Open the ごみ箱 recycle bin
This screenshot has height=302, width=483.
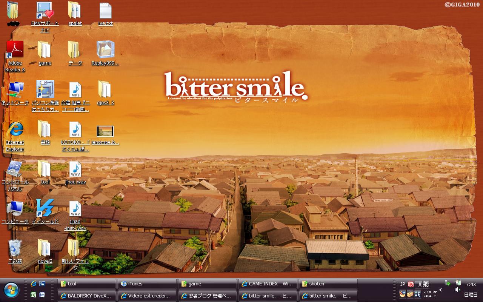pos(15,251)
